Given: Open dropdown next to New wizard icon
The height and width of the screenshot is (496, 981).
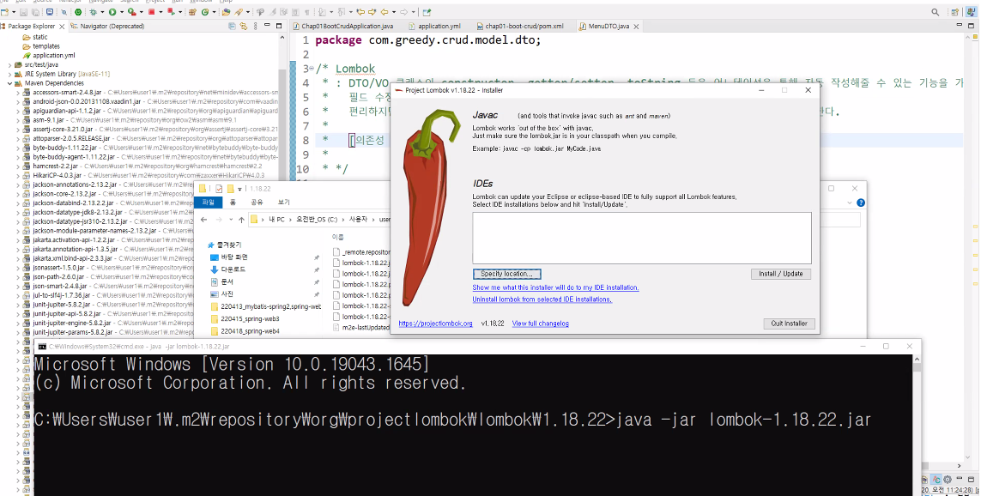Looking at the screenshot, I should pyautogui.click(x=14, y=12).
